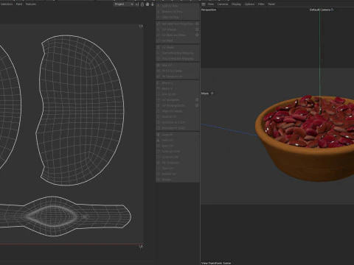Store the current UV

pyautogui.click(x=178, y=169)
